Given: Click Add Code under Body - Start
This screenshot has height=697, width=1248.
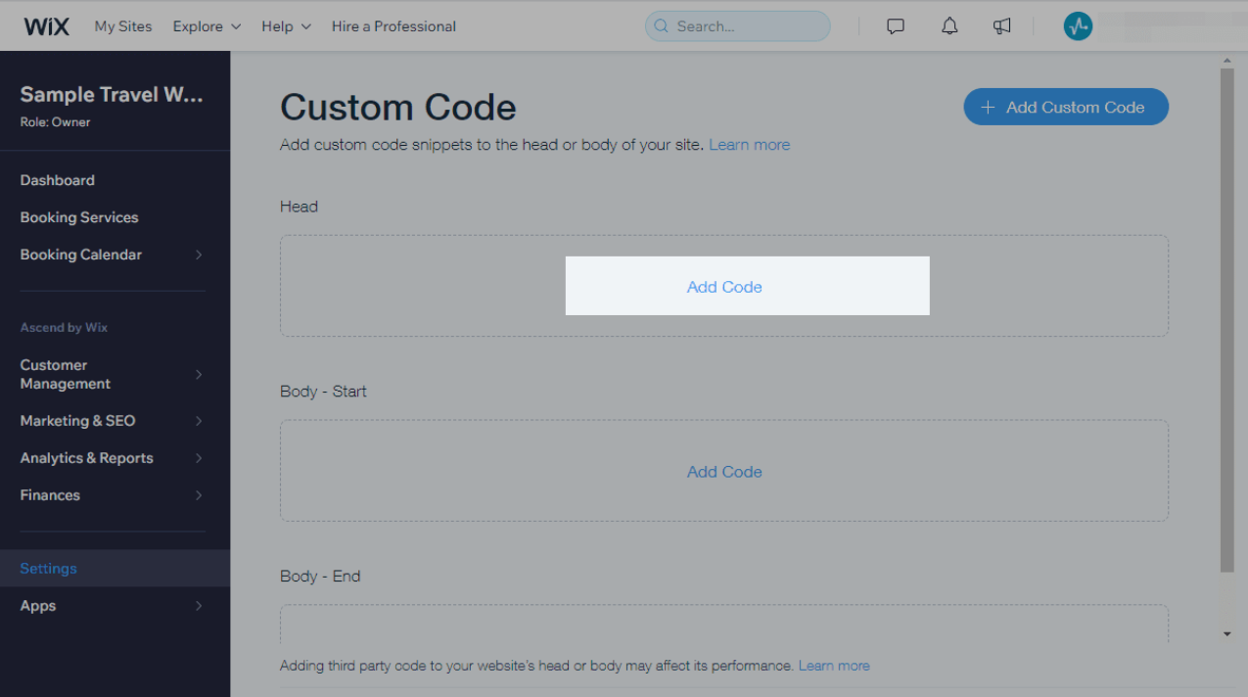Looking at the screenshot, I should pyautogui.click(x=724, y=472).
